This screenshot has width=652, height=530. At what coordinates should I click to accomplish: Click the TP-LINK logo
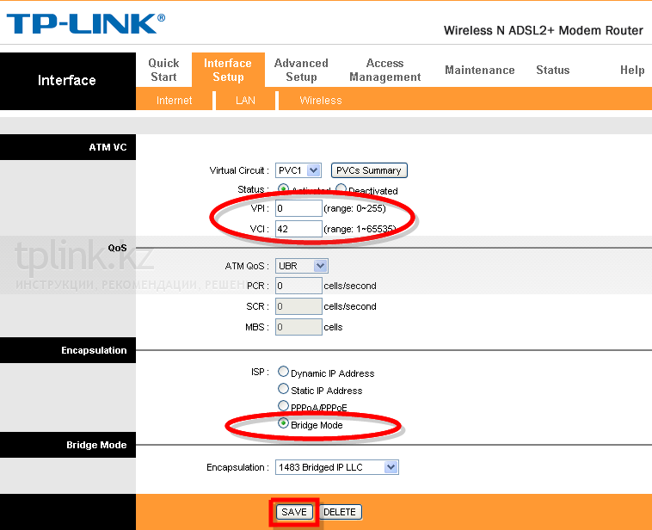[86, 23]
